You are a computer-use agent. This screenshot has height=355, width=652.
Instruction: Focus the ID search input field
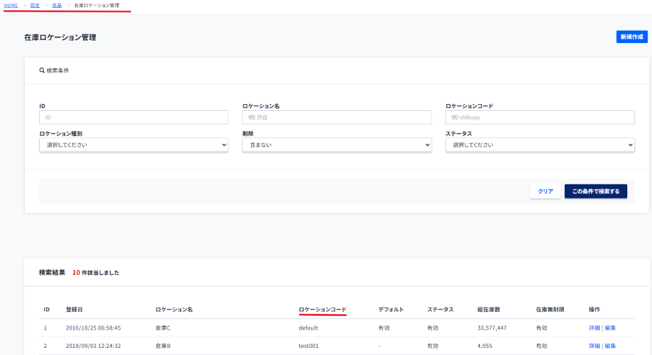[134, 117]
